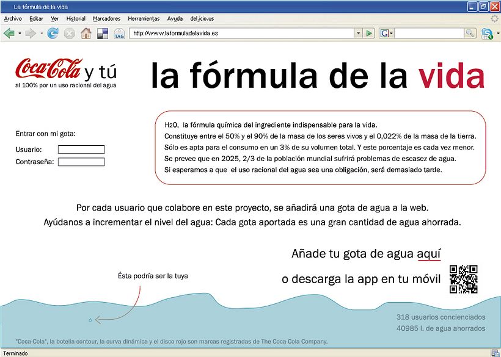
Task: Go to Home with the house icon
Action: click(x=86, y=33)
